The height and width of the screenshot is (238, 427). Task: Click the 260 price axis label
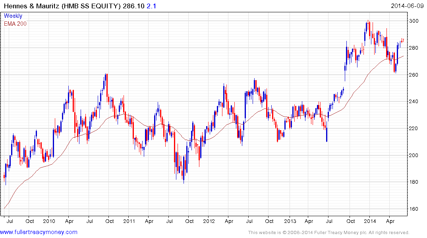click(414, 75)
